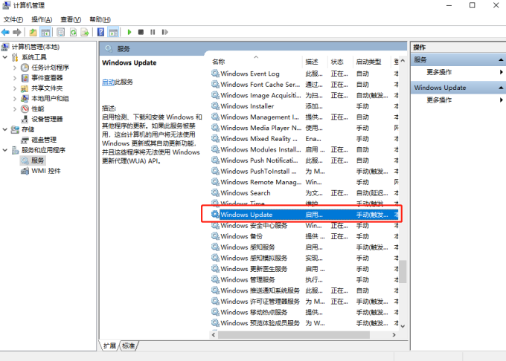Expand the 共享文件夹 node
Viewport: 506px width, 361px height.
pos(15,88)
